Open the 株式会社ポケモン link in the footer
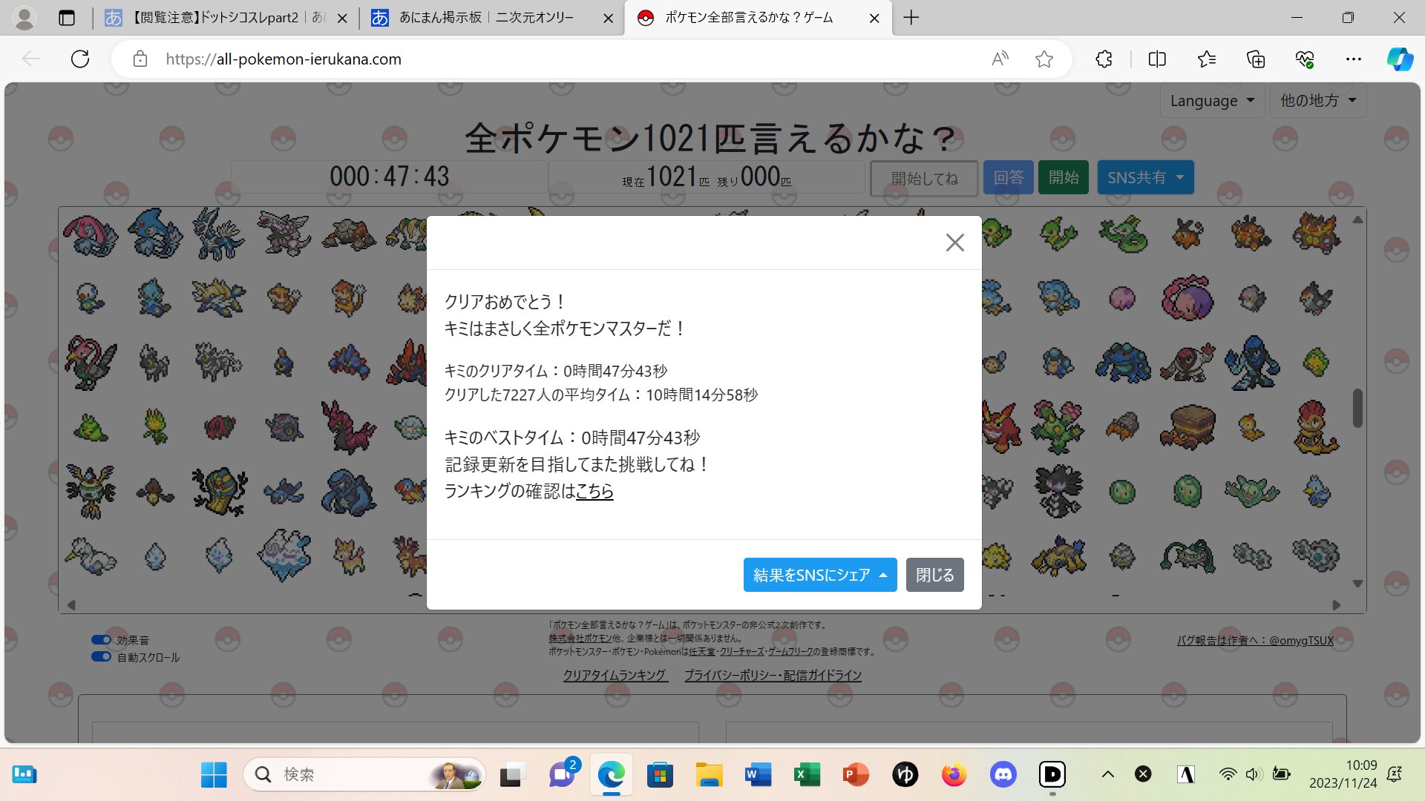Image resolution: width=1425 pixels, height=801 pixels. pyautogui.click(x=580, y=638)
